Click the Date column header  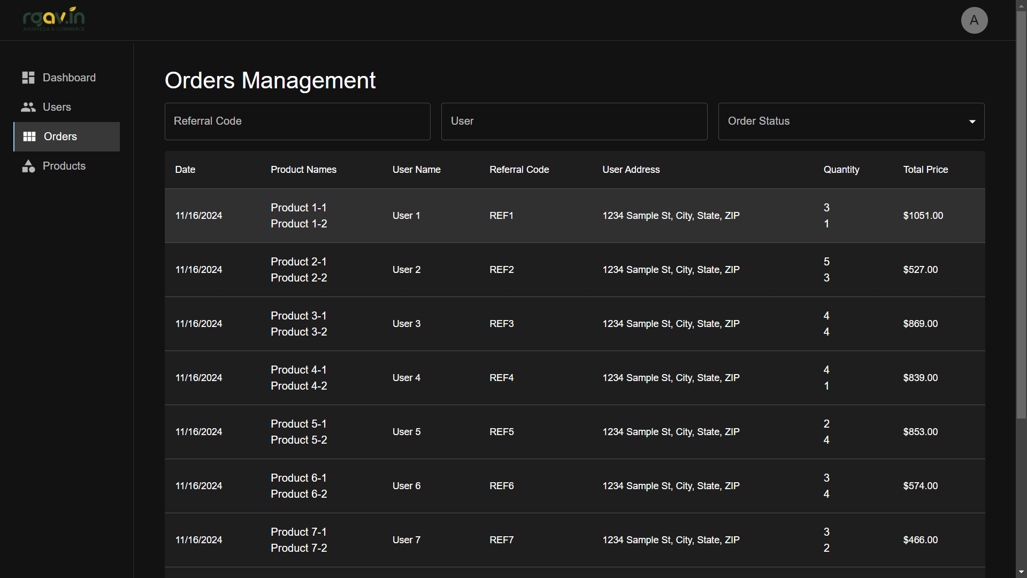point(185,170)
